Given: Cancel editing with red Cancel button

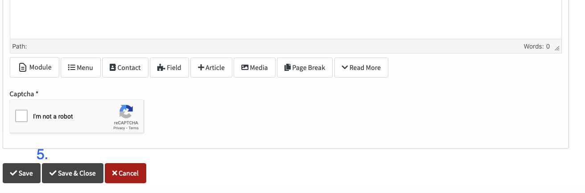Looking at the screenshot, I should point(125,173).
